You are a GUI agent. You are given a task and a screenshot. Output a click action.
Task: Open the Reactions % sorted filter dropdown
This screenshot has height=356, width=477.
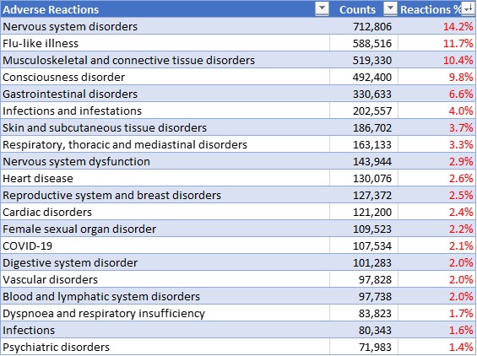468,8
